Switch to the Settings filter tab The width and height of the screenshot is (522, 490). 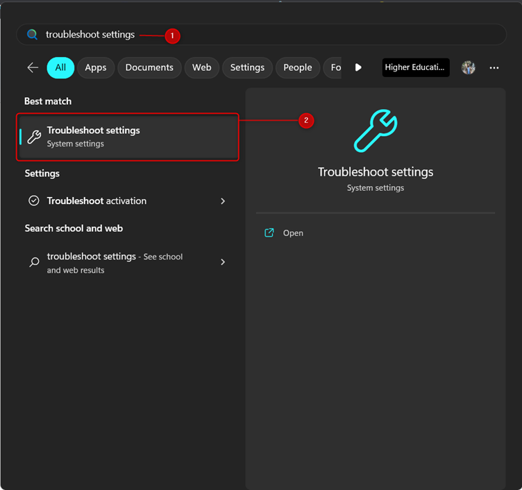[247, 67]
